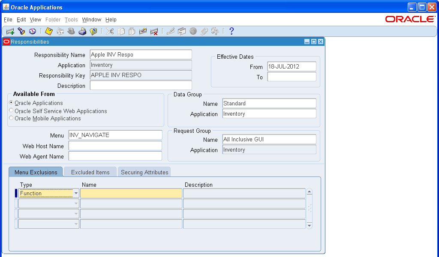Viewport: 439px width, 257px height.
Task: Switch to the Excluded Items tab
Action: coord(90,172)
